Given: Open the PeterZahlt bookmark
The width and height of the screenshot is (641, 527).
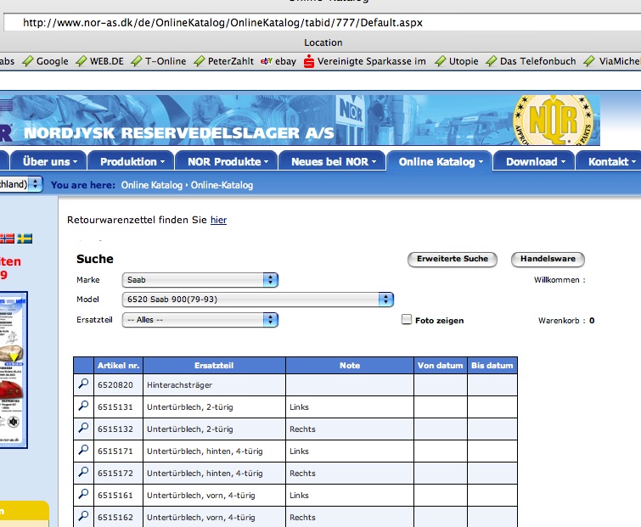Looking at the screenshot, I should (x=223, y=61).
